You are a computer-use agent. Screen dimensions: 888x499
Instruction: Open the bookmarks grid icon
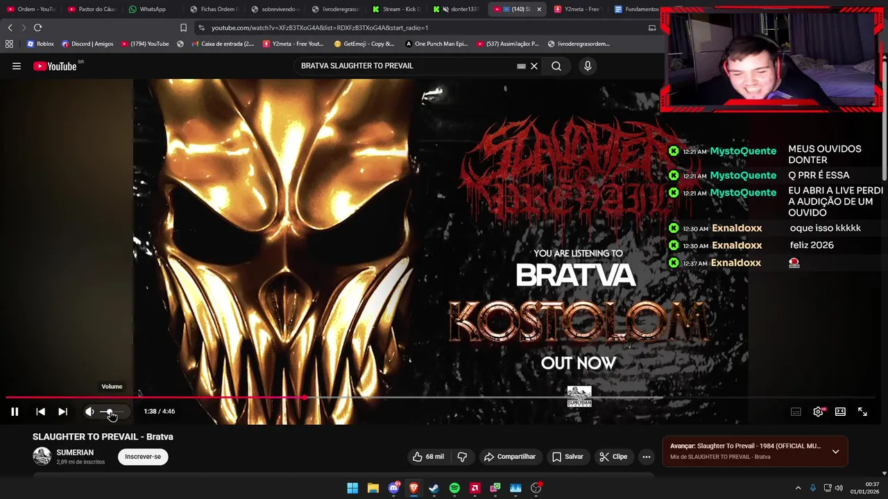point(9,44)
